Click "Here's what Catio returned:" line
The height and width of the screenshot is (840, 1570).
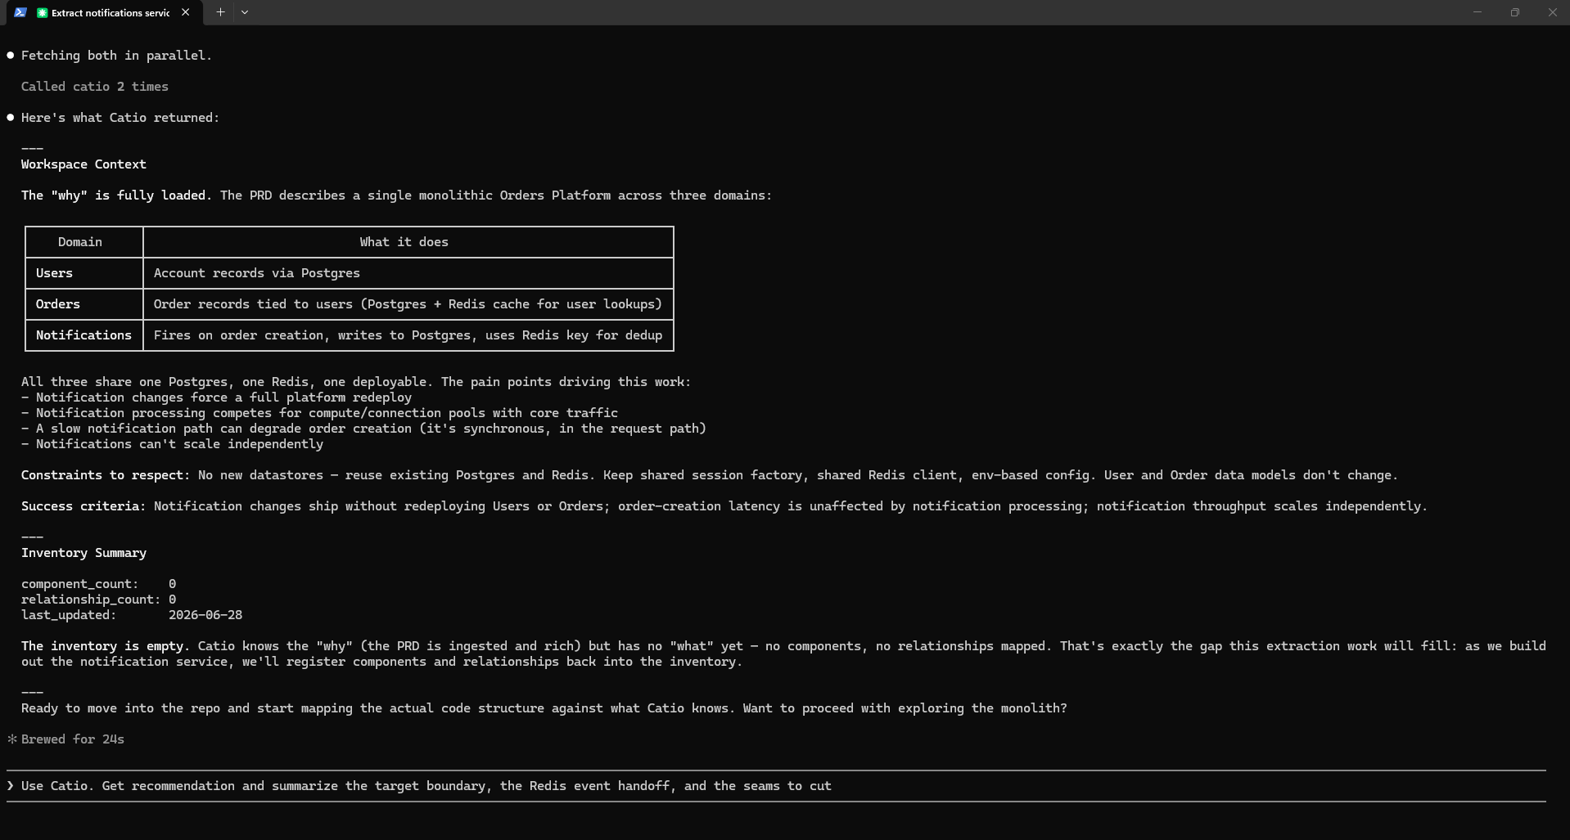click(120, 118)
